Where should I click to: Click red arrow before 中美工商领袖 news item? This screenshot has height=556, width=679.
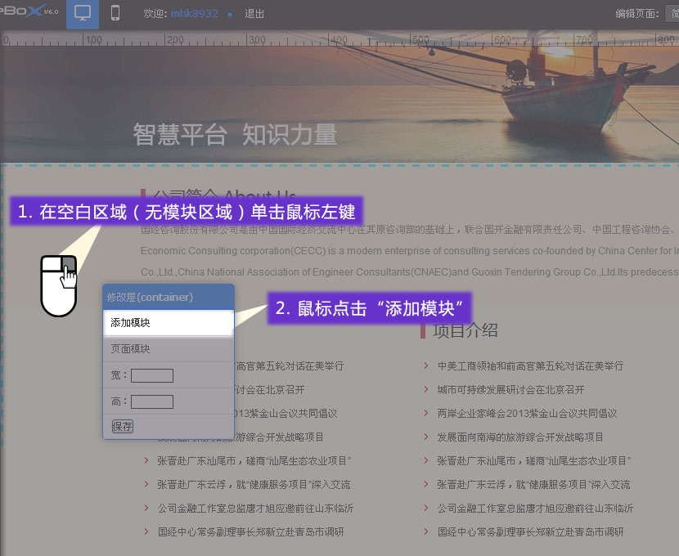(425, 366)
